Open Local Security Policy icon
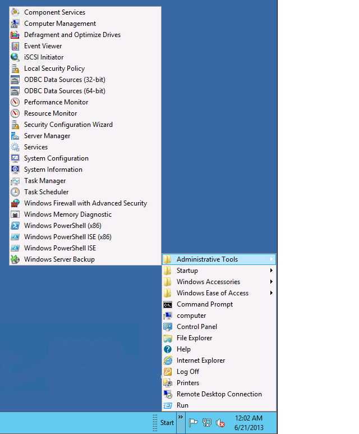The width and height of the screenshot is (359, 434). (x=15, y=68)
